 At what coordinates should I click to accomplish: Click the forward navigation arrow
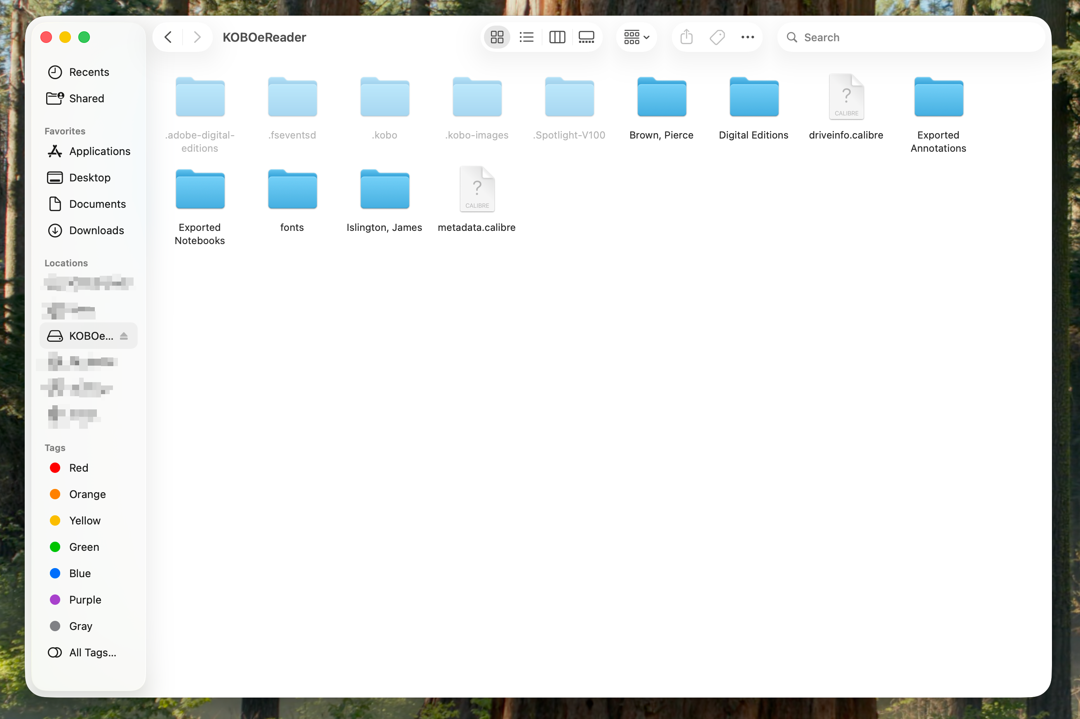point(197,37)
